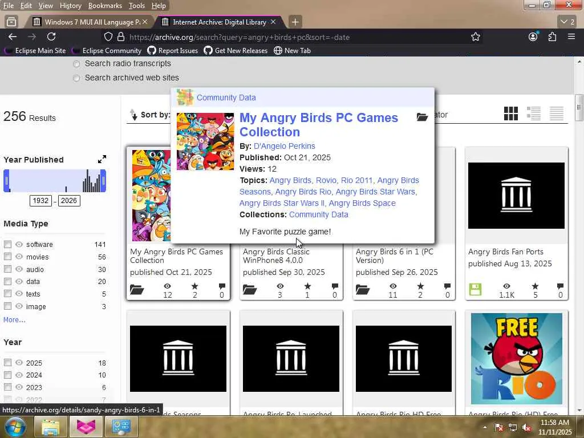Click the shield tracking protection icon
The image size is (584, 438).
[108, 37]
